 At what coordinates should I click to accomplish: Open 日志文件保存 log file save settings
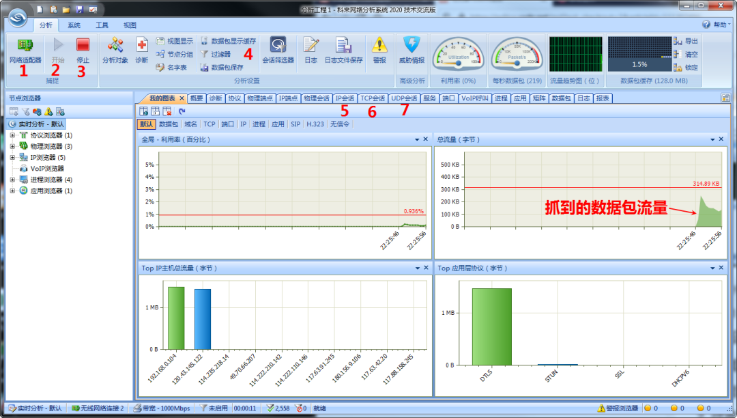pos(343,51)
